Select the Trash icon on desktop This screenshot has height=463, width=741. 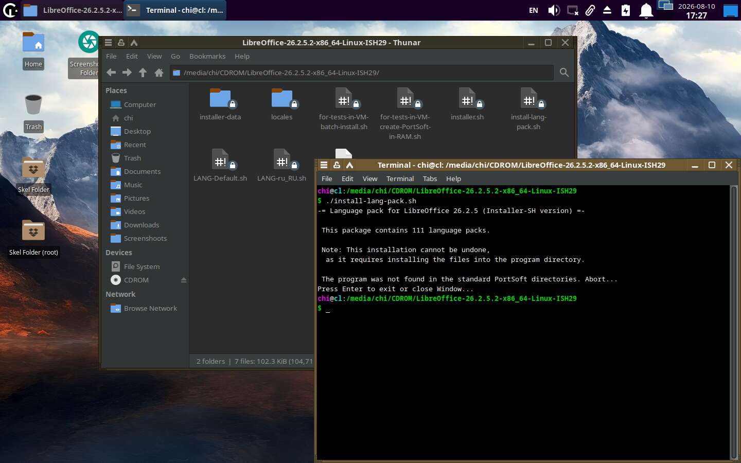click(x=33, y=104)
